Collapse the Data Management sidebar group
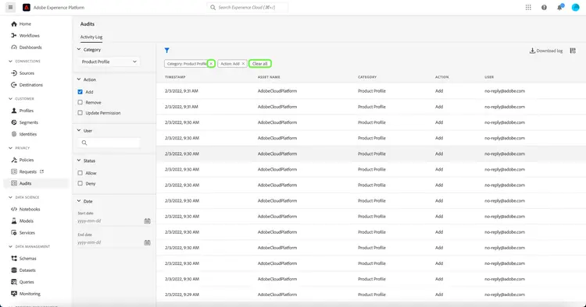 [10, 247]
